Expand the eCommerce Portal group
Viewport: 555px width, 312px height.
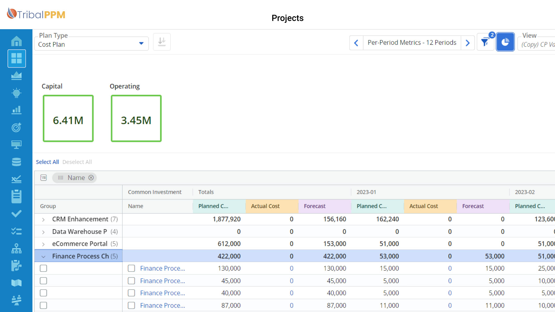43,244
